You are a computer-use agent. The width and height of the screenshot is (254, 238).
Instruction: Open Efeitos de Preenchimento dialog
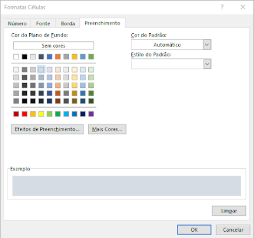tap(47, 129)
